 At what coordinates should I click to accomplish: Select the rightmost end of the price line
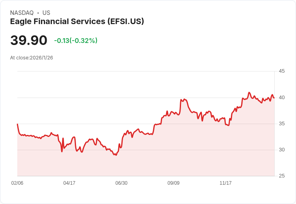(274, 98)
